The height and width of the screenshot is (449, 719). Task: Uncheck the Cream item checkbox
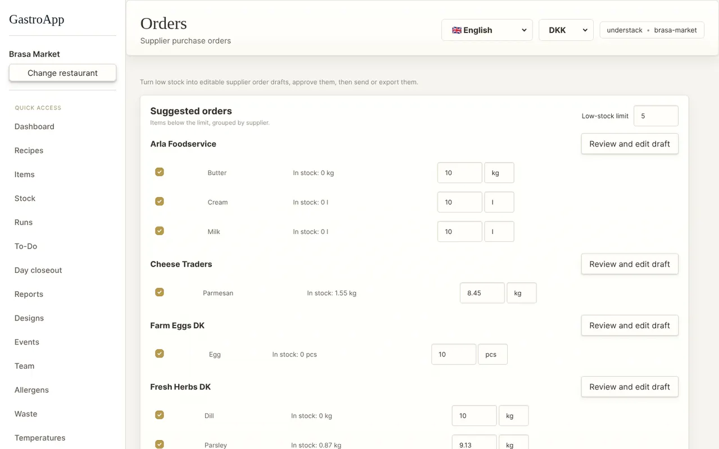(160, 201)
